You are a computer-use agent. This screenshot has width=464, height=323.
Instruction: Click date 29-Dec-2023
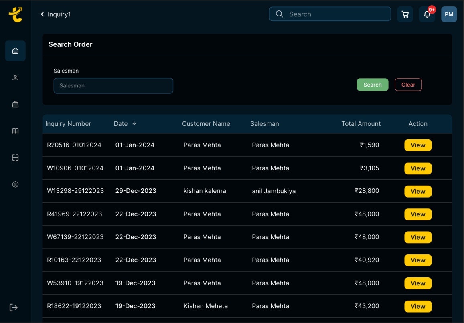tap(136, 191)
